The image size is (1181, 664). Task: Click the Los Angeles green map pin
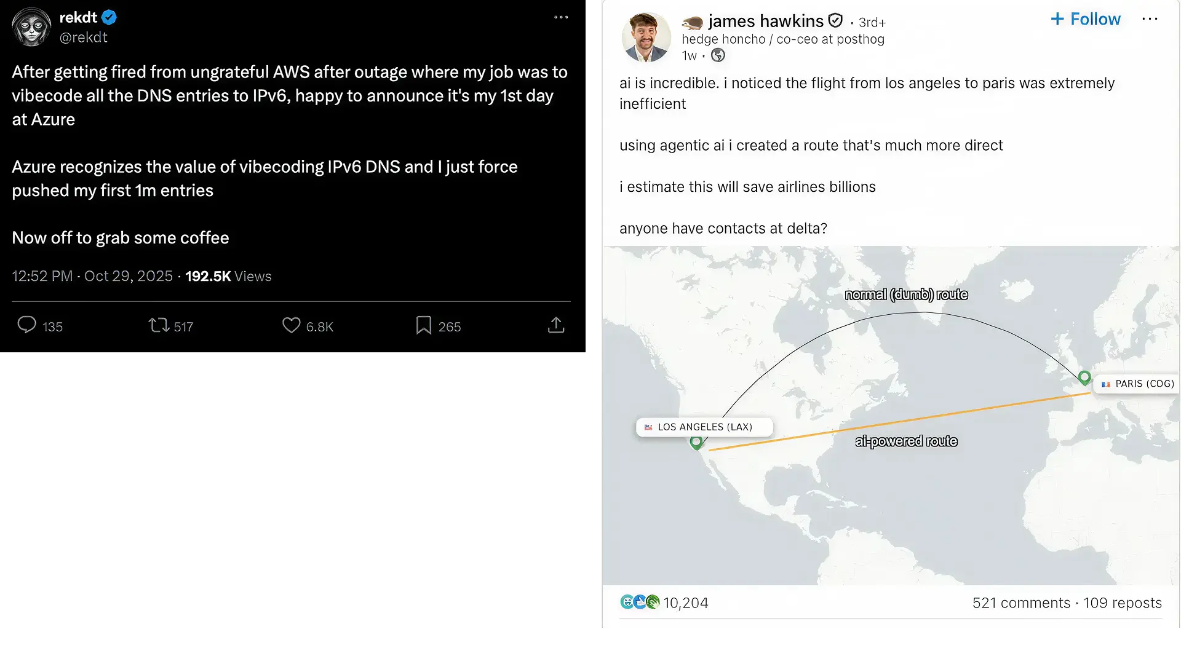click(x=696, y=441)
